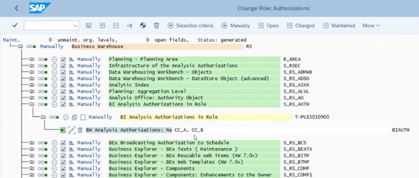Image resolution: width=419 pixels, height=178 pixels.
Task: Deactivate S_RS_ADSO row via minus icon
Action: (x=54, y=78)
